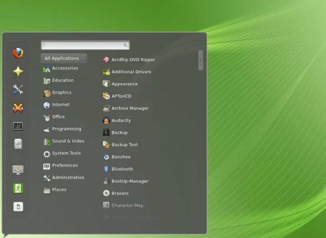326x238 pixels.
Task: Click inside the menu search field
Action: point(85,45)
